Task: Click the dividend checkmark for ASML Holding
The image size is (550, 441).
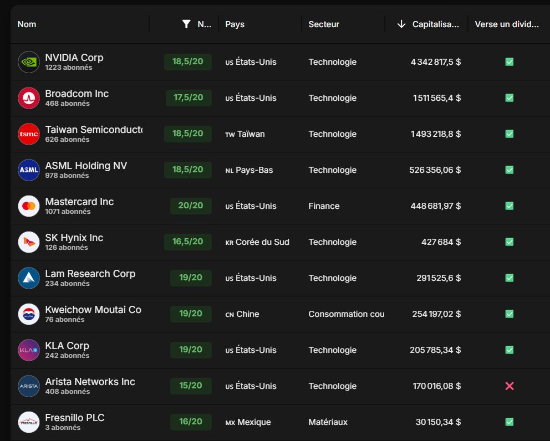Action: tap(510, 170)
